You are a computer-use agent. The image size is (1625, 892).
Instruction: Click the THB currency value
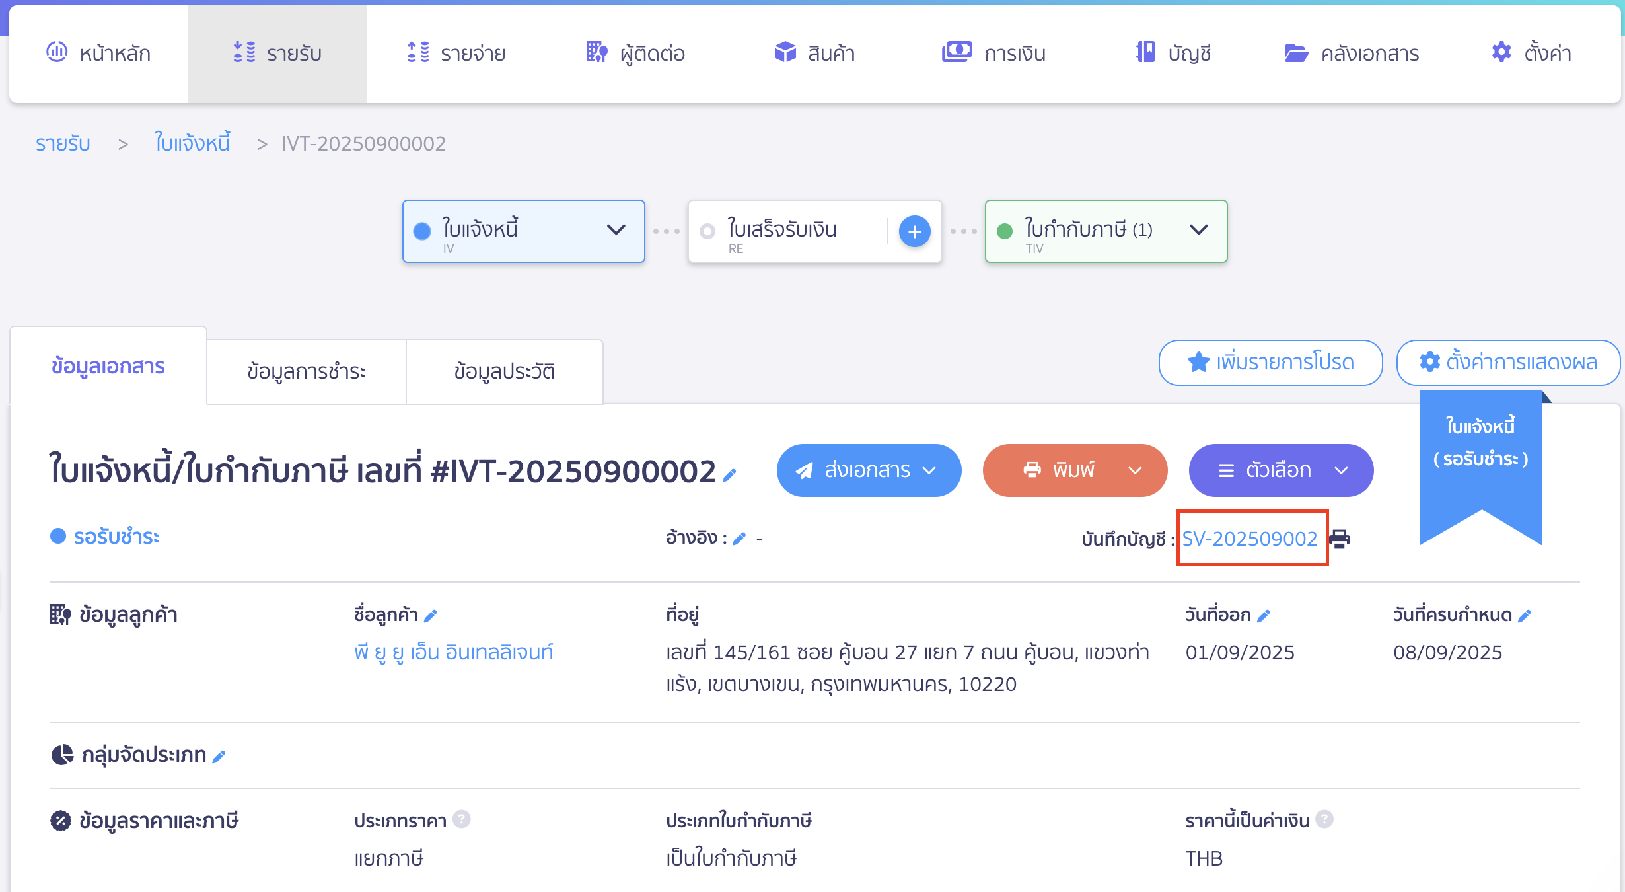pos(1204,858)
